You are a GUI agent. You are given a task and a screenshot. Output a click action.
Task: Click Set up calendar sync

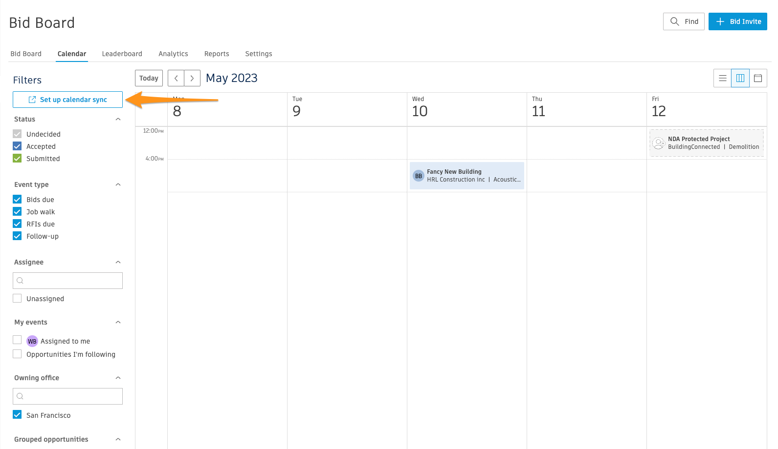point(67,100)
